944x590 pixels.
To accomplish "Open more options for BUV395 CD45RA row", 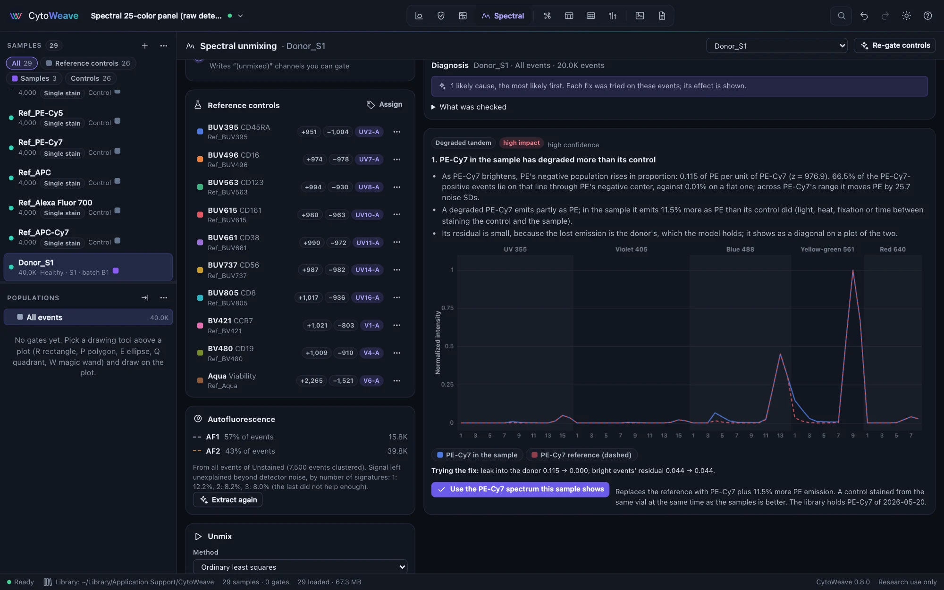I will pyautogui.click(x=397, y=132).
